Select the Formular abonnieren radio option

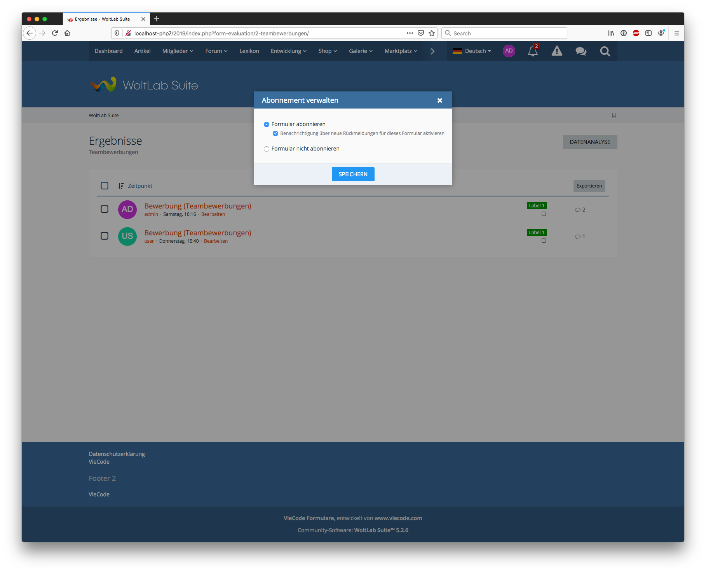[267, 124]
